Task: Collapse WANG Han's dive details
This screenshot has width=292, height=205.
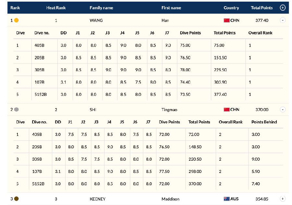Action: [x=283, y=20]
